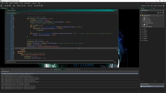166x93 pixels.
Task: Open the Edit menu
Action: click(7, 3)
